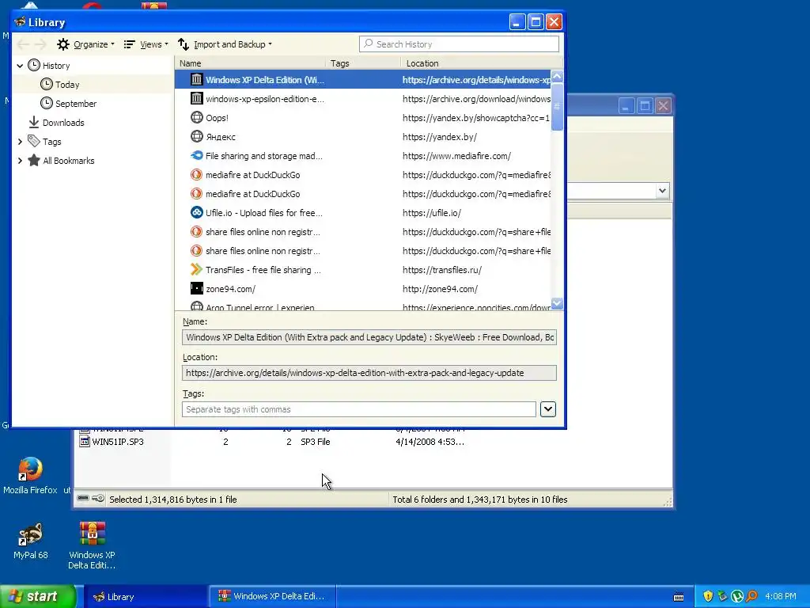The width and height of the screenshot is (810, 608).
Task: Click the https://ufile.io/ location cell
Action: coord(431,213)
